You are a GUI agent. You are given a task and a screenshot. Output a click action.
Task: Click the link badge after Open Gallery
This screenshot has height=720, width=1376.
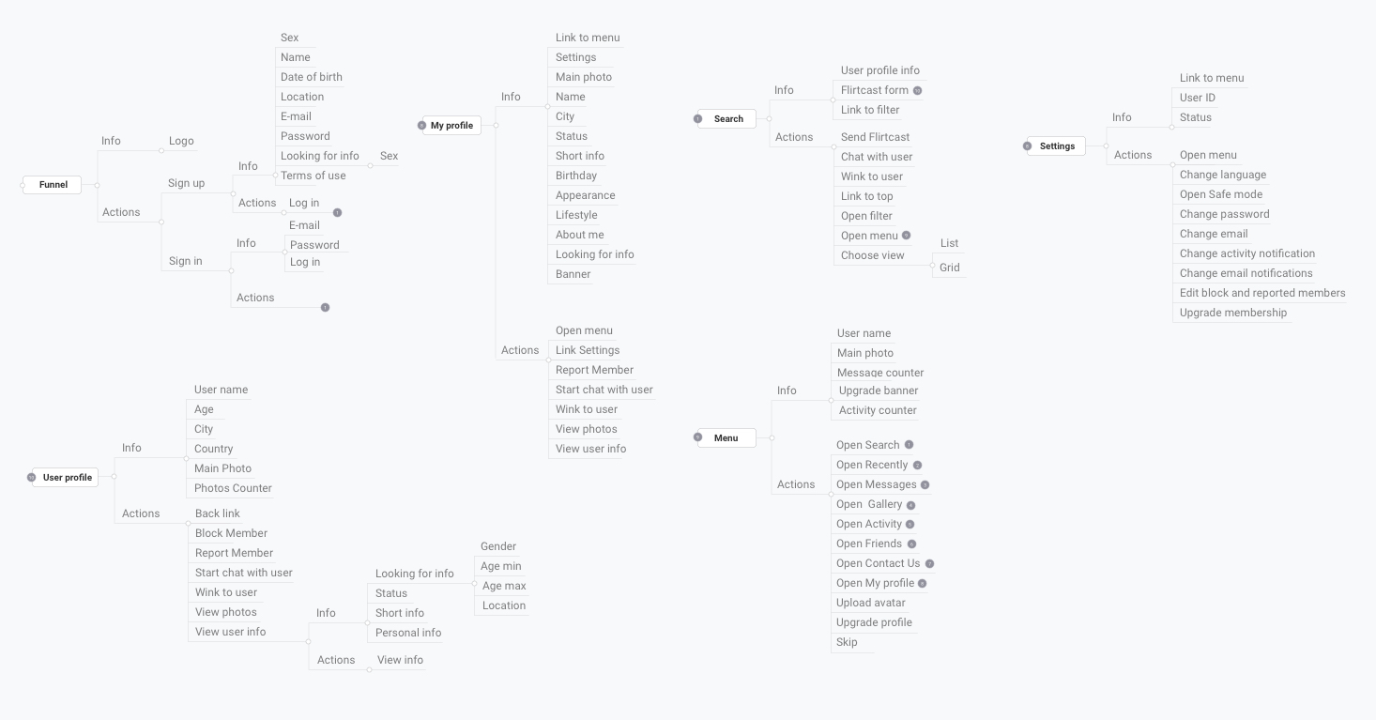point(910,505)
